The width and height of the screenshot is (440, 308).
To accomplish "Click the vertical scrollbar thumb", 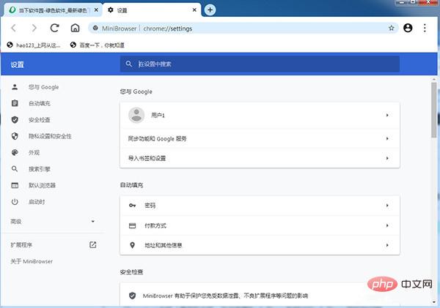I will 434,110.
